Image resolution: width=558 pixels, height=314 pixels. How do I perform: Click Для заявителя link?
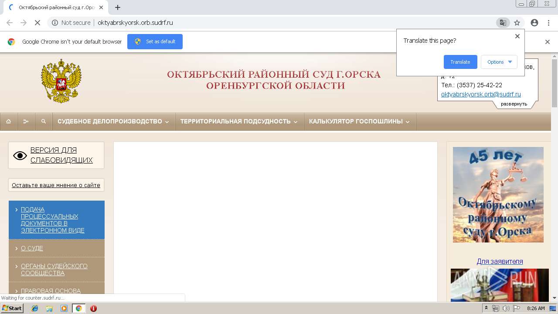(500, 262)
